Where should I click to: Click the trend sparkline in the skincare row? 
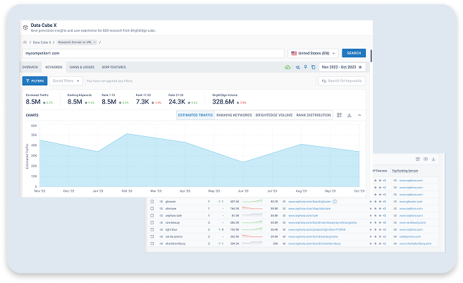pyautogui.click(x=252, y=208)
